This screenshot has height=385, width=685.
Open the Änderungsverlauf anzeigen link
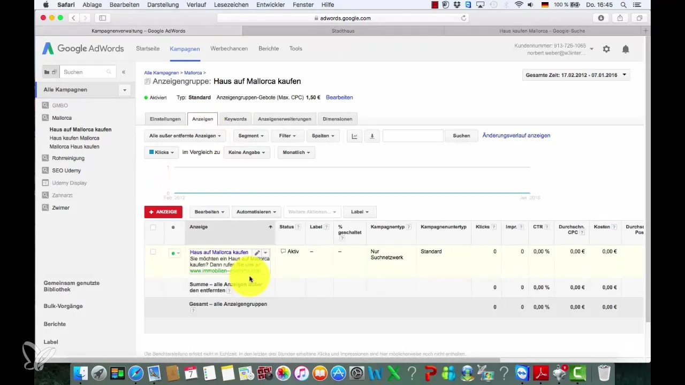pos(516,135)
